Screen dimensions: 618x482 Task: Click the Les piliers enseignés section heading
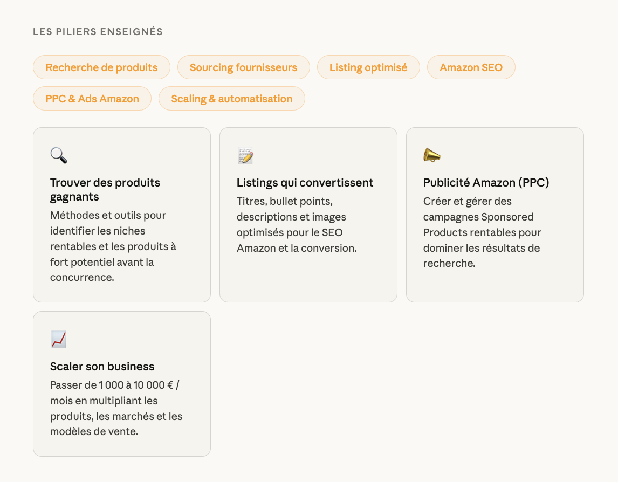(98, 32)
